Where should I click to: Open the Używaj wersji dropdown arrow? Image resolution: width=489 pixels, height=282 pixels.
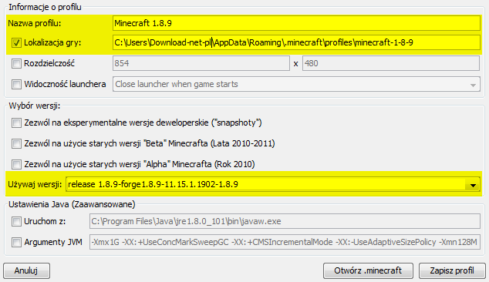[x=473, y=185]
